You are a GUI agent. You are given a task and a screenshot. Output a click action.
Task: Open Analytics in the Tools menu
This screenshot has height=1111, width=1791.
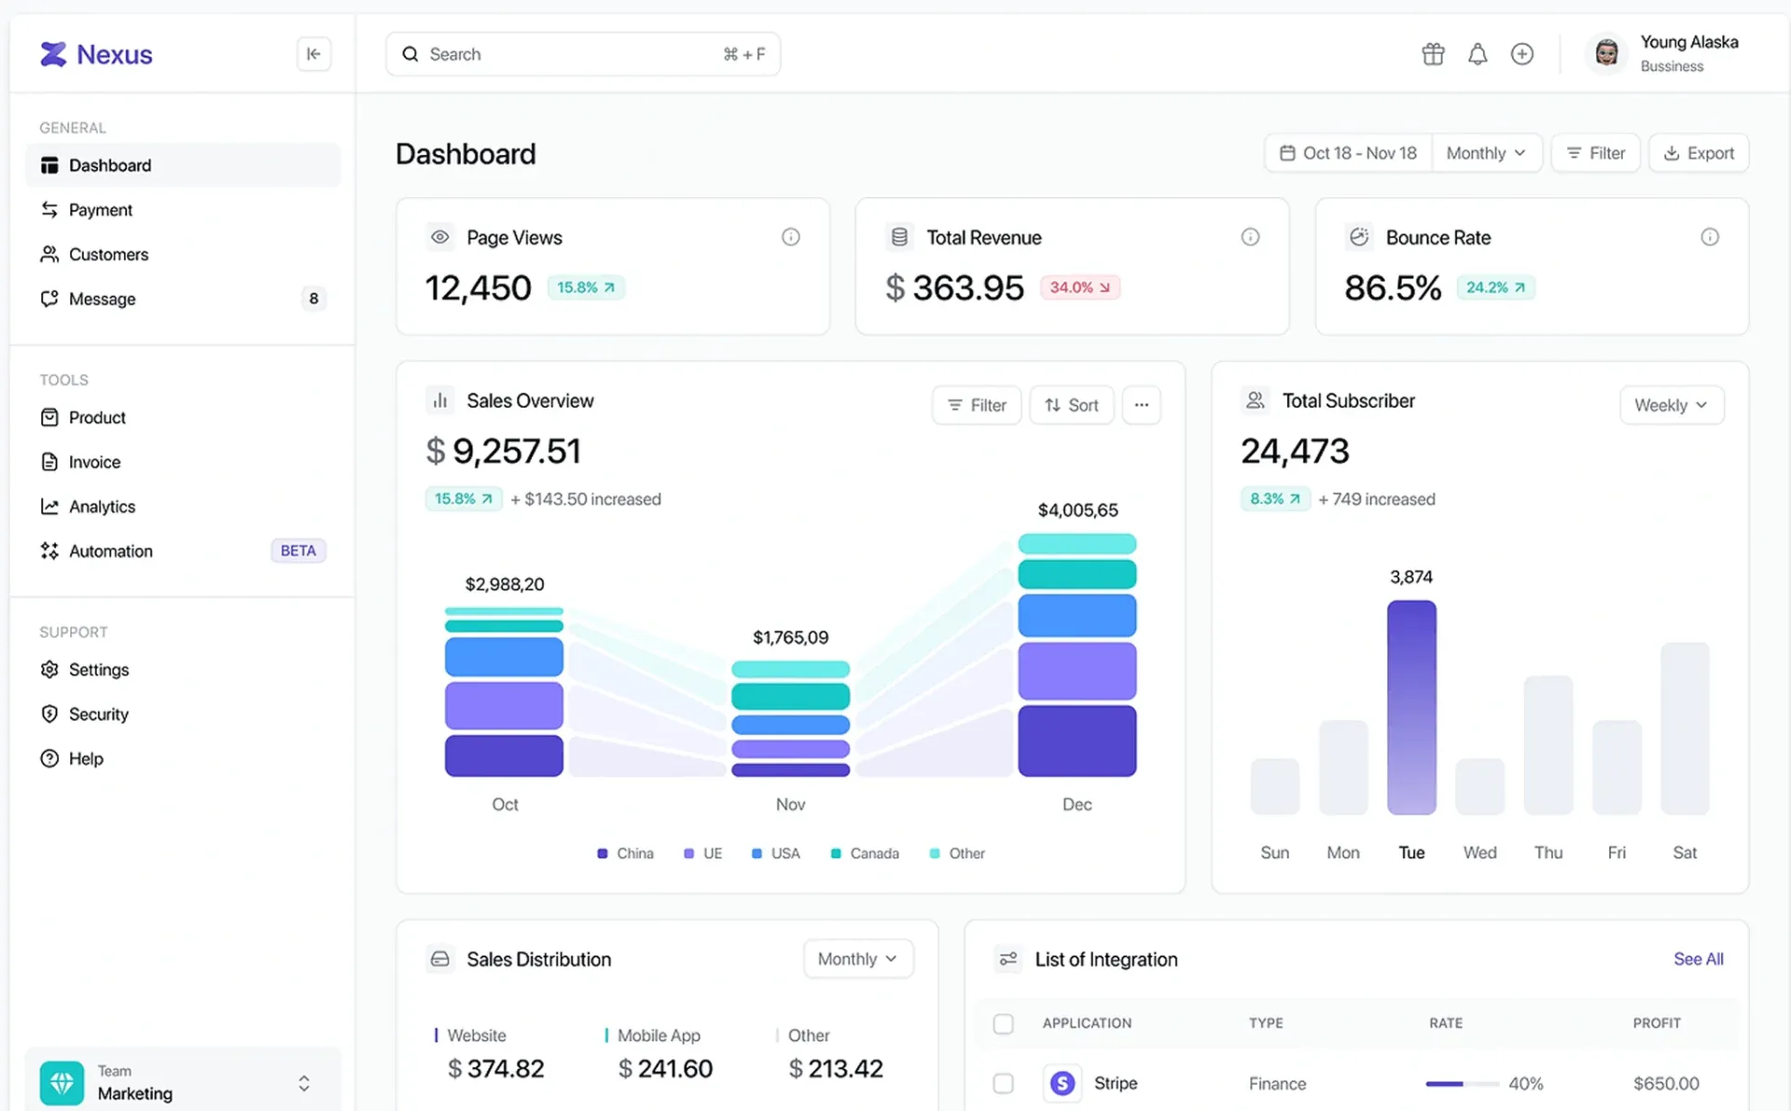102,507
